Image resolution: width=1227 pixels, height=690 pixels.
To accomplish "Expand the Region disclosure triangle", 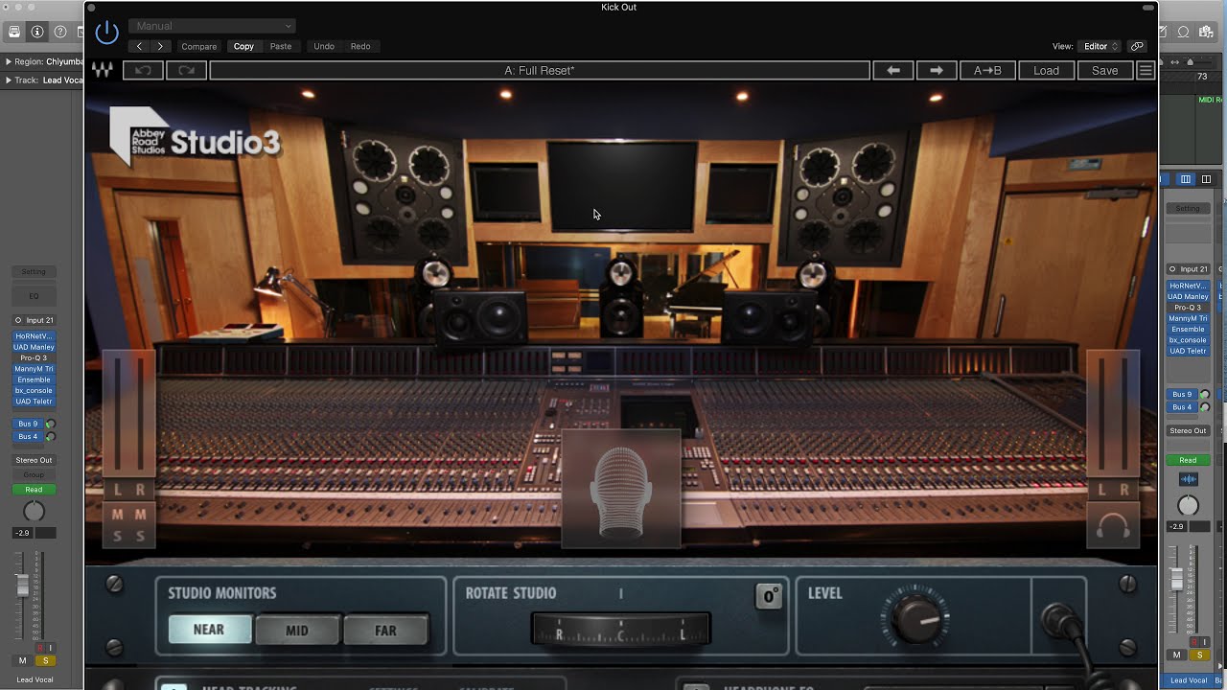I will [8, 61].
